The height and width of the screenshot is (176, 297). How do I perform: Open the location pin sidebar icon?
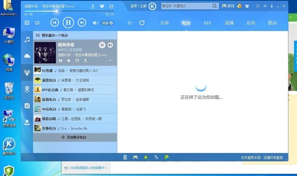[27, 89]
